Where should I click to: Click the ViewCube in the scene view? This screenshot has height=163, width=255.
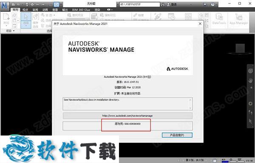point(240,49)
